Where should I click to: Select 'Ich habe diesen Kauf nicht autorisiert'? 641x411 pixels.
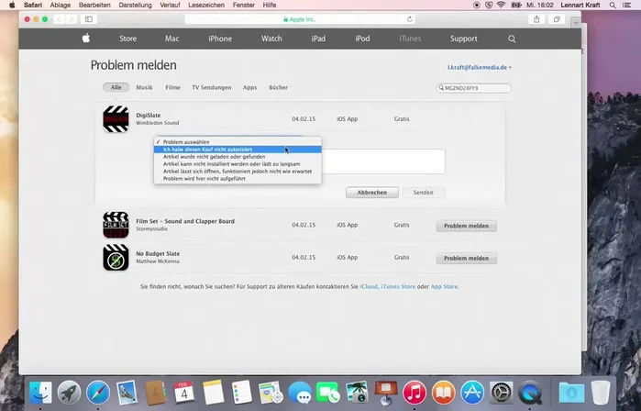[207, 150]
